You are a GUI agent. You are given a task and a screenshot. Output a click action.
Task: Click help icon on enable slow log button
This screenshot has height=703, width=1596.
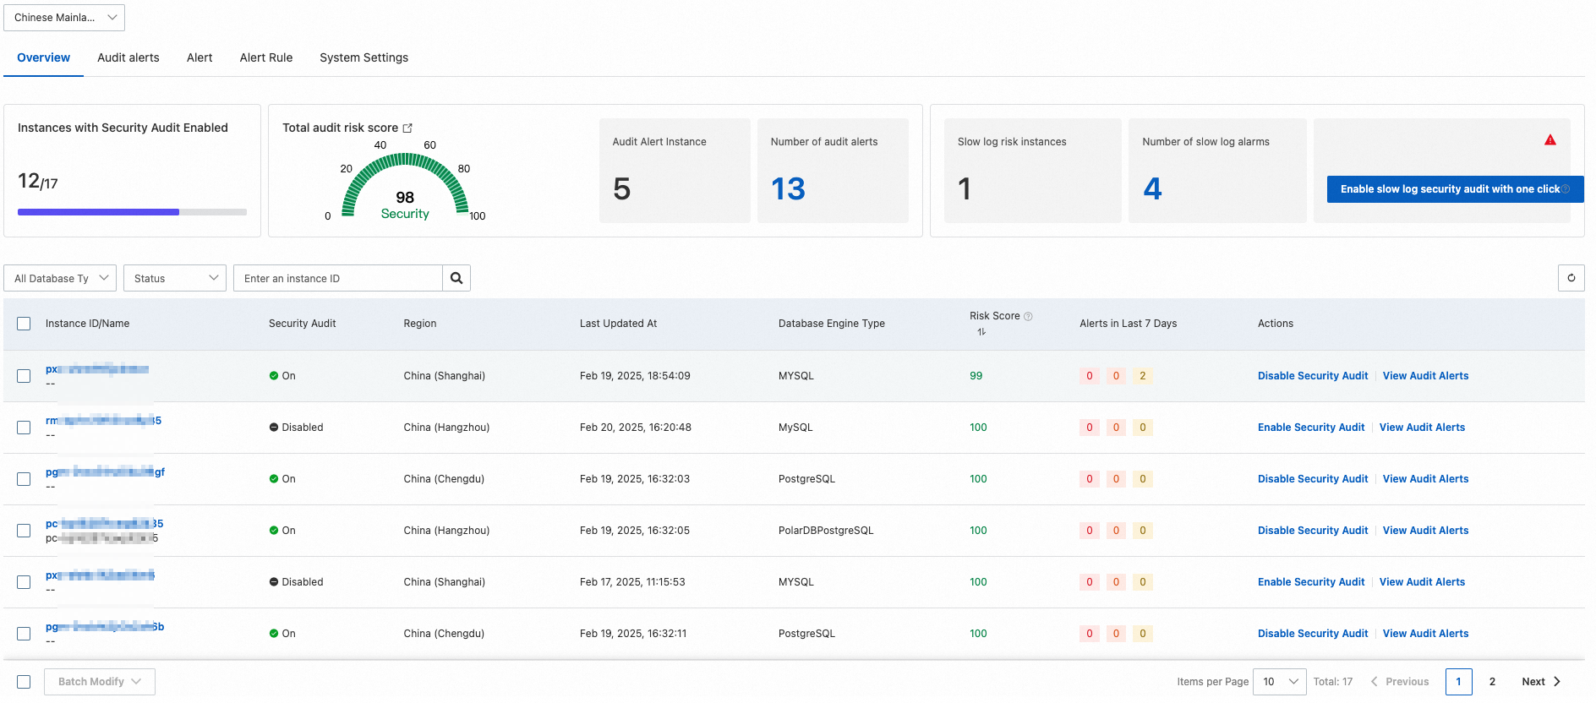coord(1566,189)
